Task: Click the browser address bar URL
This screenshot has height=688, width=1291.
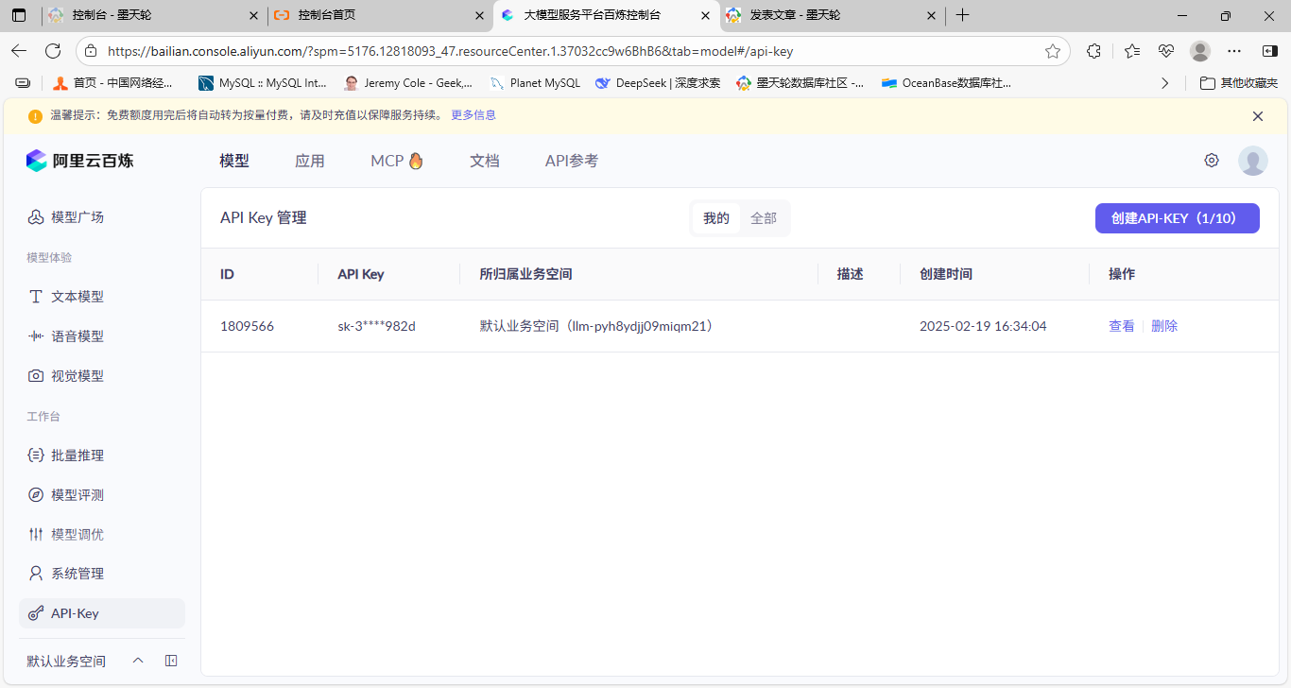Action: [450, 51]
